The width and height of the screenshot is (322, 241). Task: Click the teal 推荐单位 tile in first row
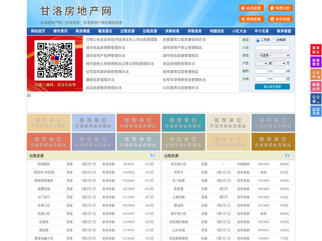[x=183, y=123]
